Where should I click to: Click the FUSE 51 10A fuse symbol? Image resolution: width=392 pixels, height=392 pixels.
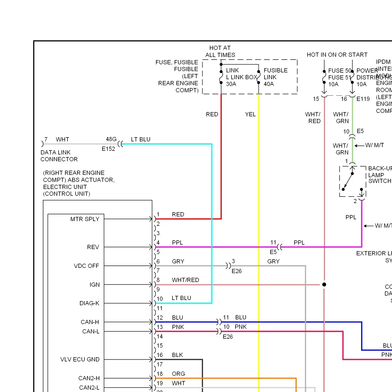coord(352,77)
